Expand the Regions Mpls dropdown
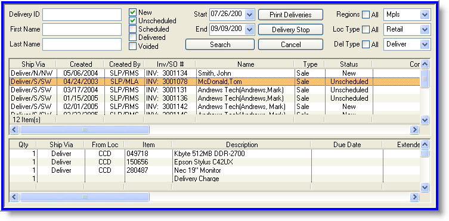 pos(425,14)
